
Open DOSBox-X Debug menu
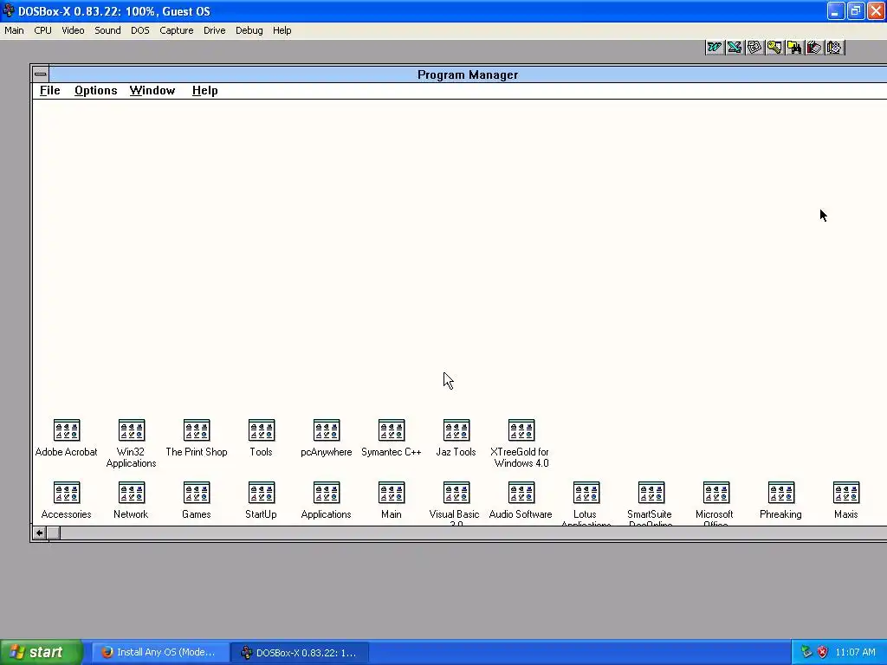click(x=249, y=30)
